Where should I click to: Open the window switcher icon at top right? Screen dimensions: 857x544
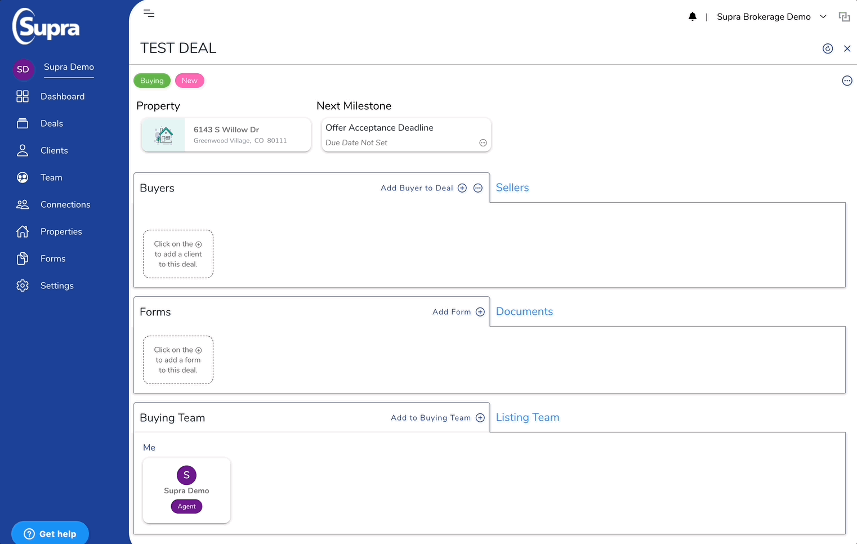pyautogui.click(x=845, y=17)
